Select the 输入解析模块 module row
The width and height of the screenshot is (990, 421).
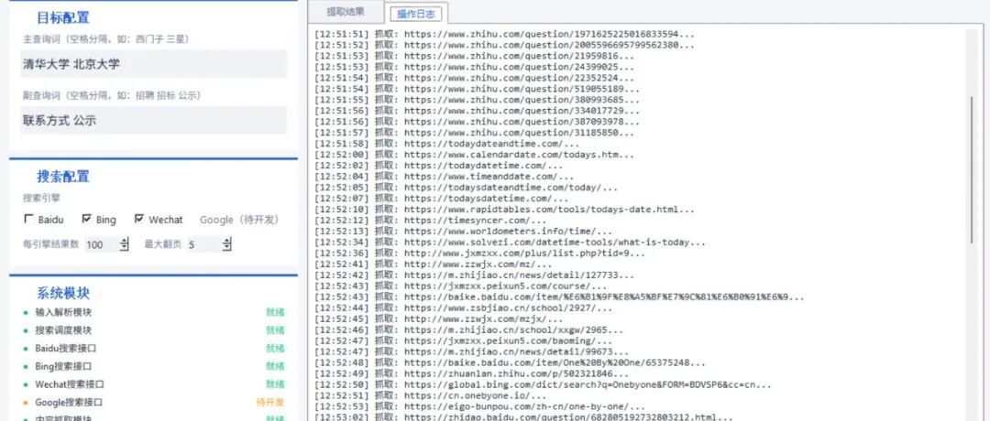pos(153,312)
